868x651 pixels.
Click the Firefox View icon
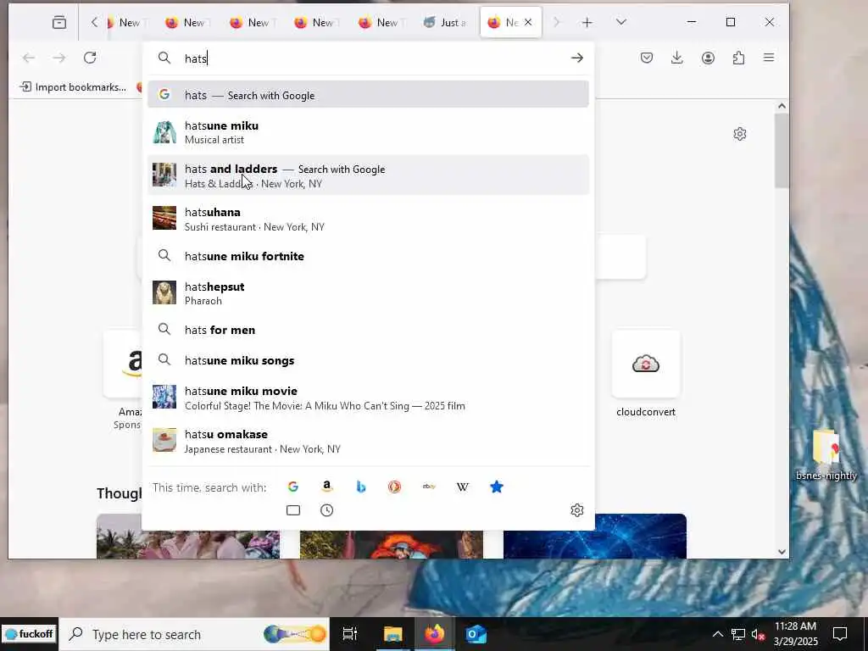click(x=59, y=22)
